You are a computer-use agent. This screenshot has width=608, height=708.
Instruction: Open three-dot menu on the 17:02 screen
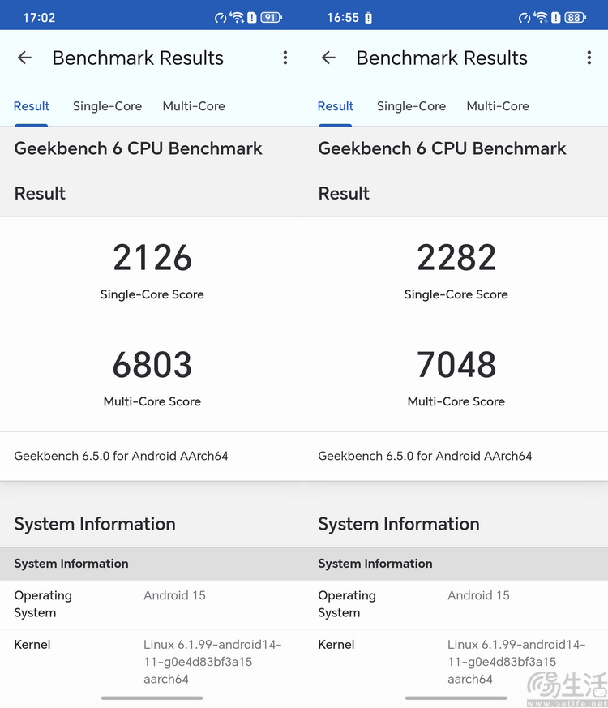coord(285,58)
